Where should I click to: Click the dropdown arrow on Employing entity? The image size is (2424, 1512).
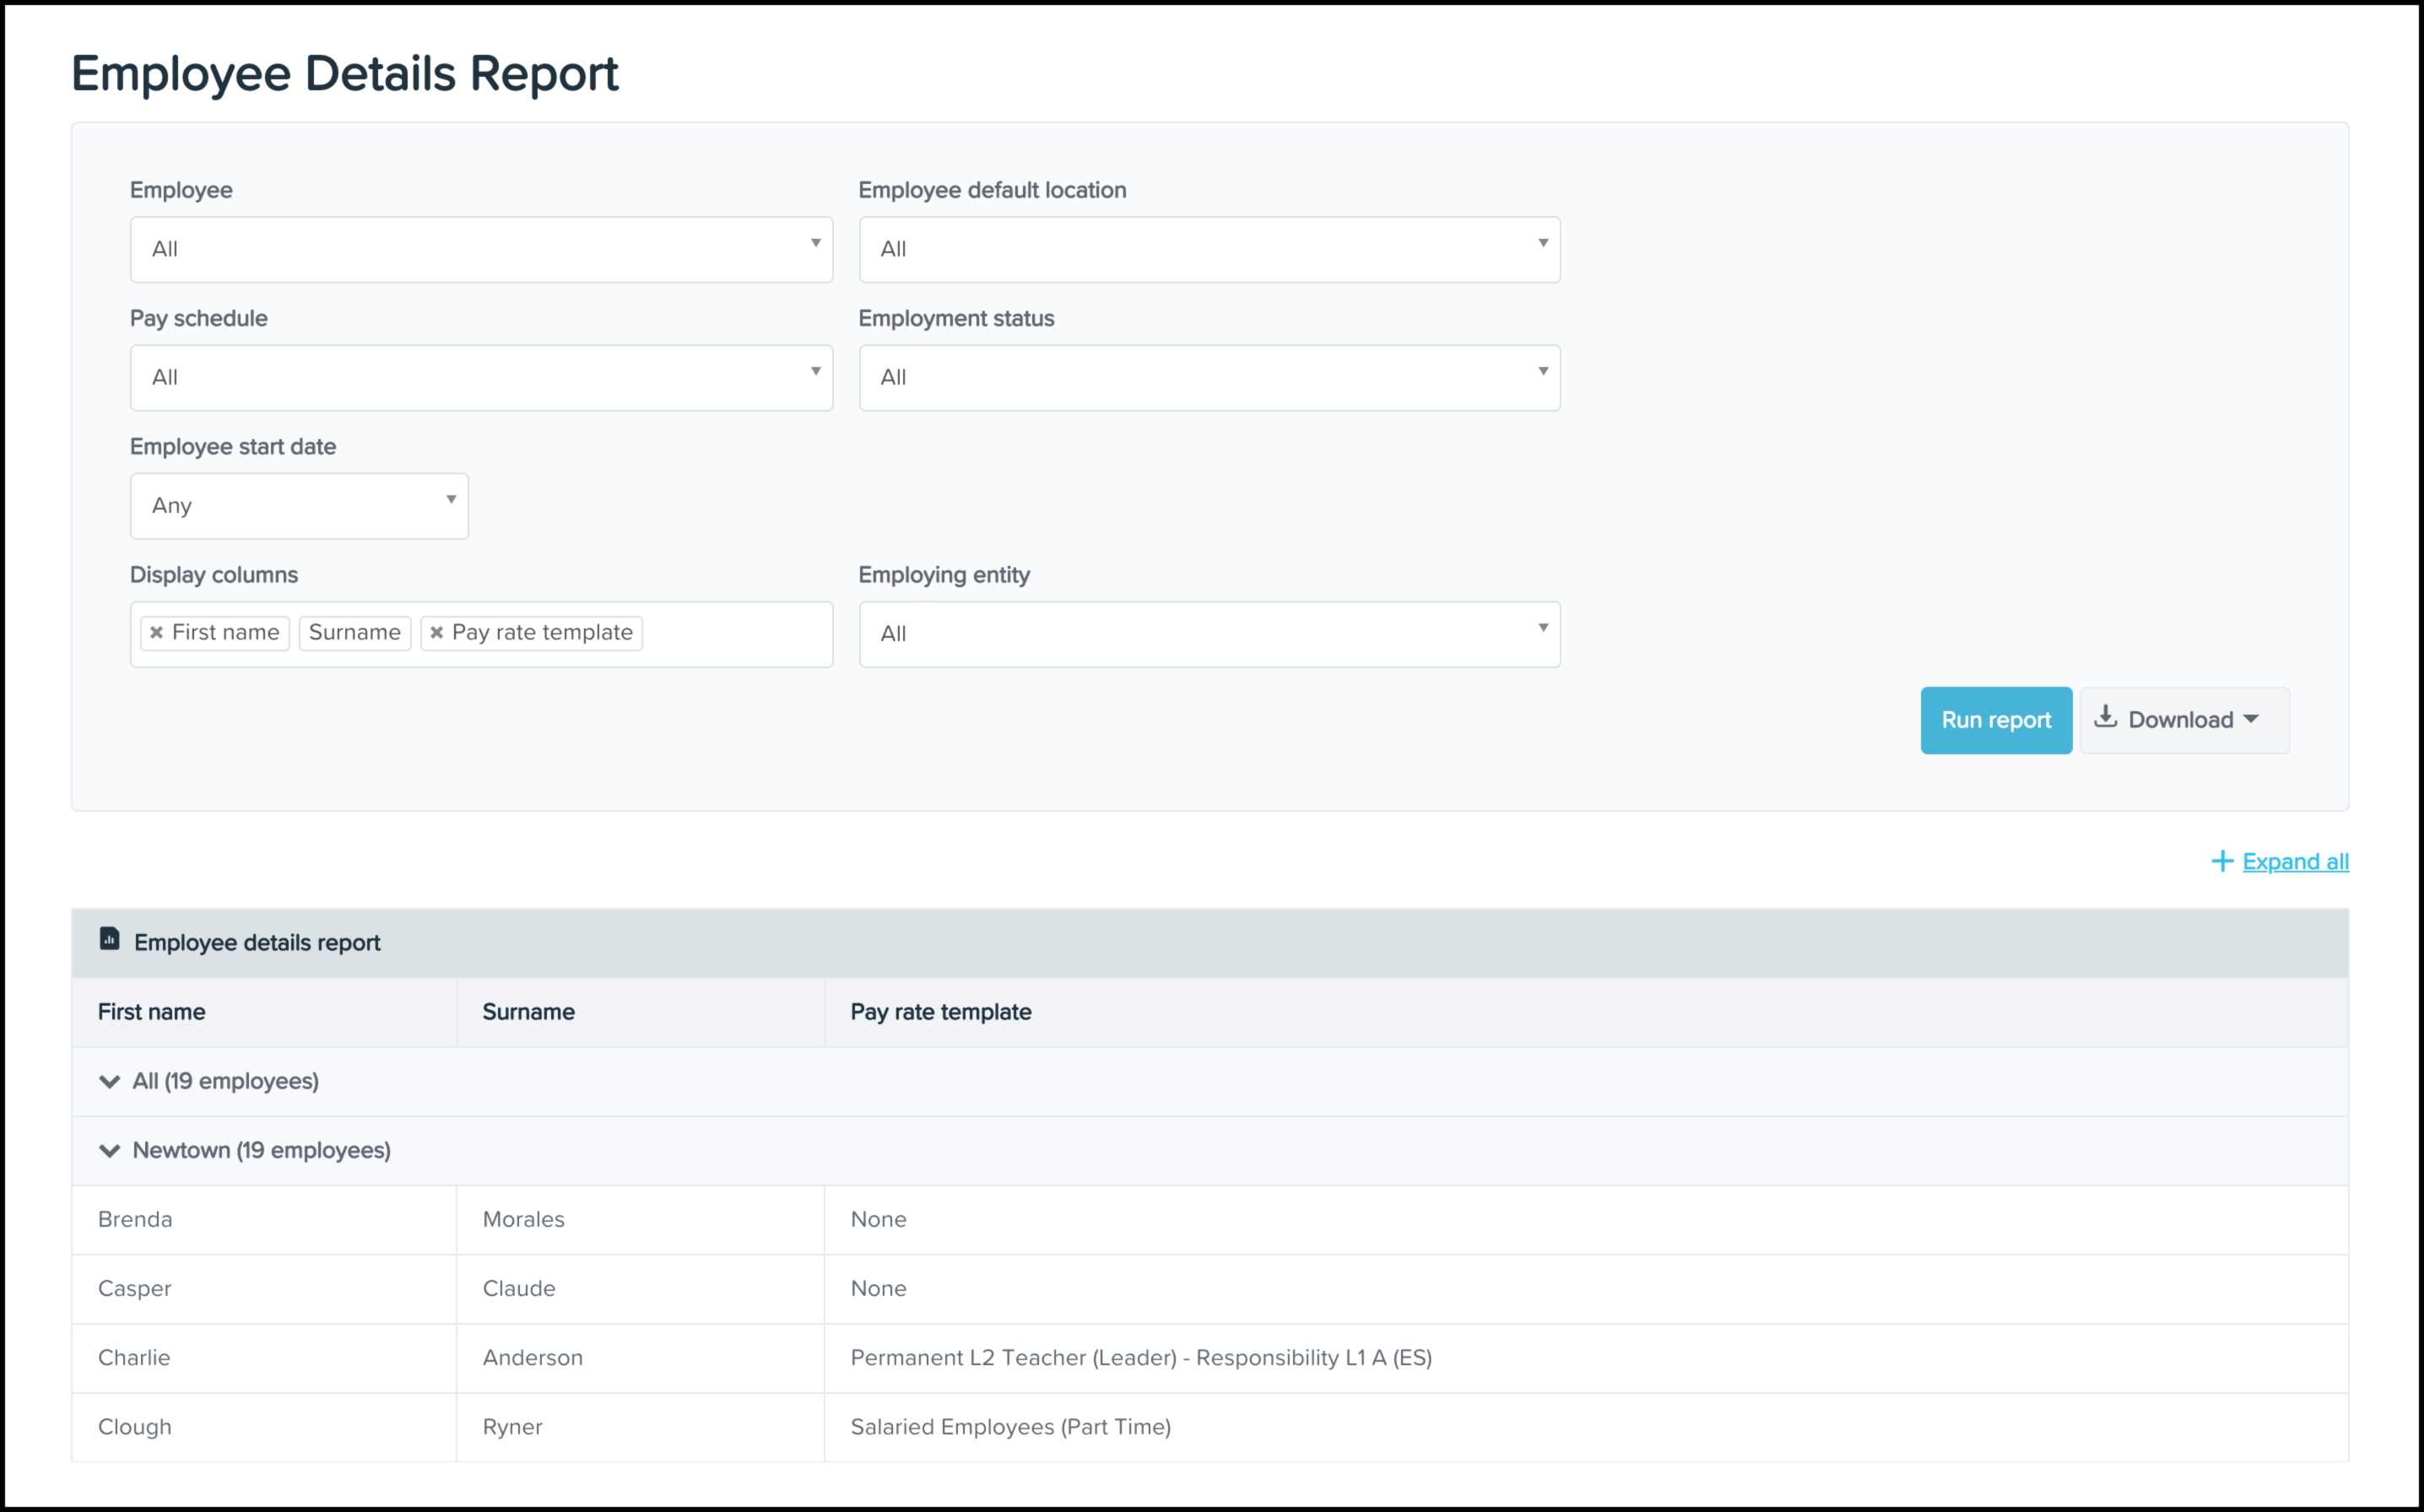coord(1543,633)
